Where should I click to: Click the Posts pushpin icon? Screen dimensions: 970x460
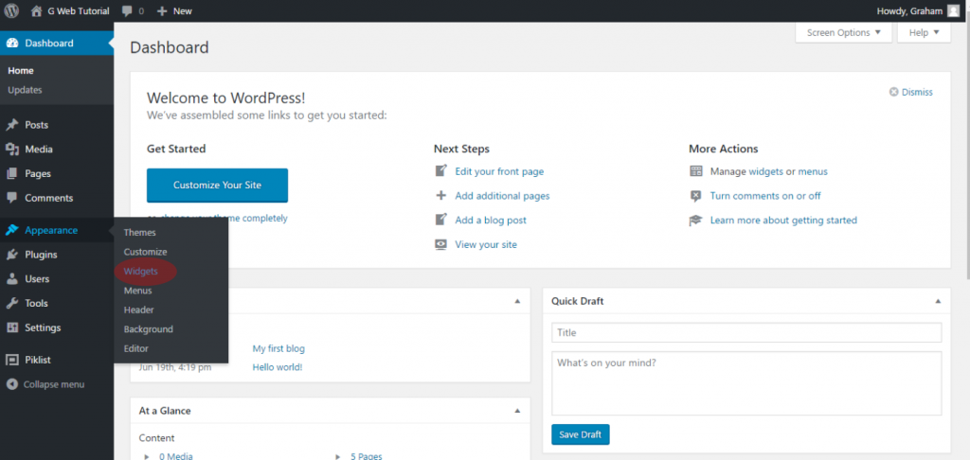(11, 125)
